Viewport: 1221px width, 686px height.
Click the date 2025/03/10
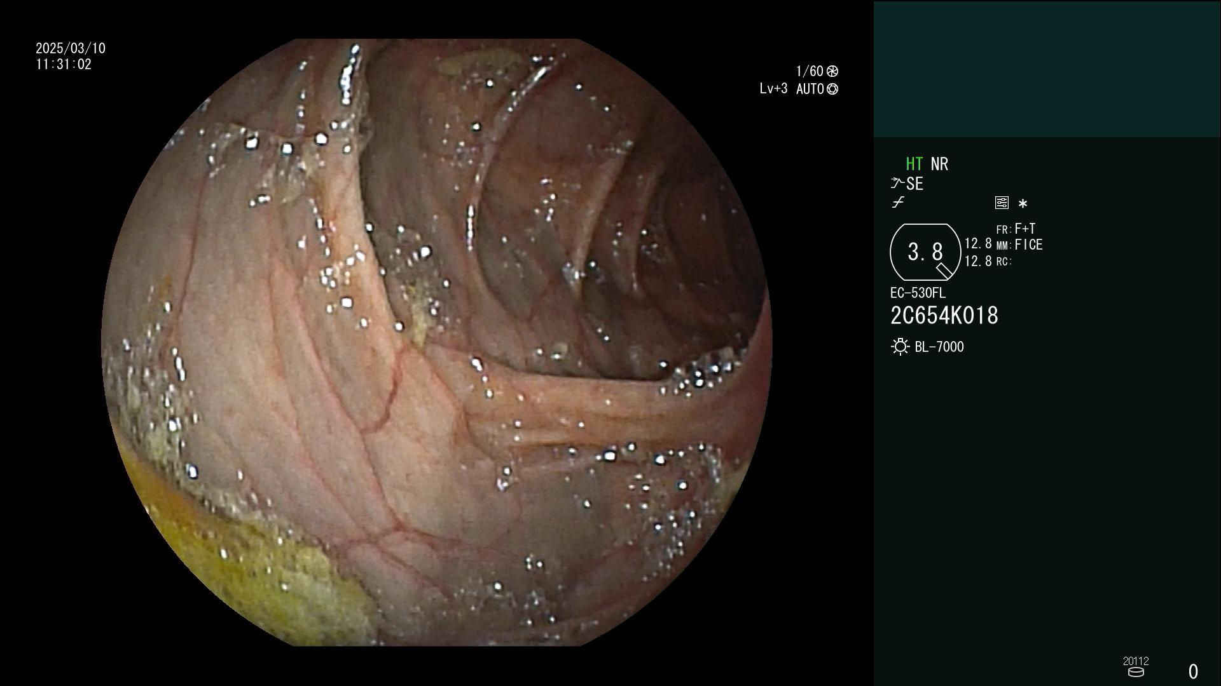pos(71,48)
